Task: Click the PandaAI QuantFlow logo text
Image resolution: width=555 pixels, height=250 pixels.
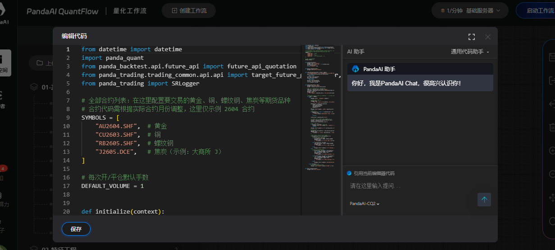Action: tap(62, 11)
